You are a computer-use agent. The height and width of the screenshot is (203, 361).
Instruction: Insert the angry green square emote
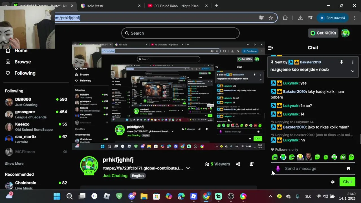(x=343, y=157)
